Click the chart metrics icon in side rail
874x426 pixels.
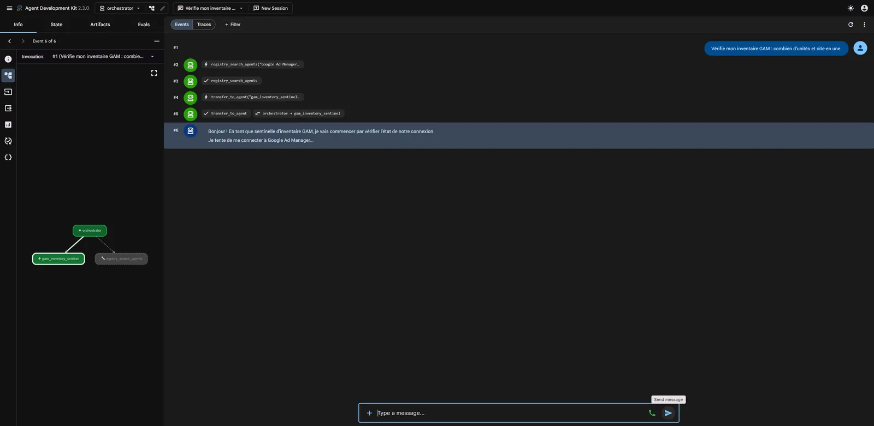[x=8, y=124]
